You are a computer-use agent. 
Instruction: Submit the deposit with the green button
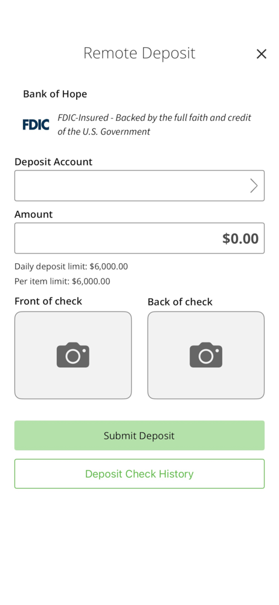pyautogui.click(x=139, y=435)
